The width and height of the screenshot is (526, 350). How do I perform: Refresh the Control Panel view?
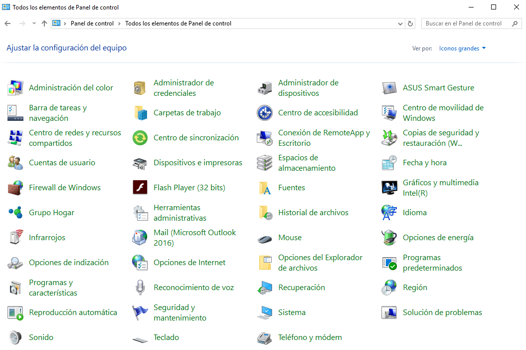(409, 23)
